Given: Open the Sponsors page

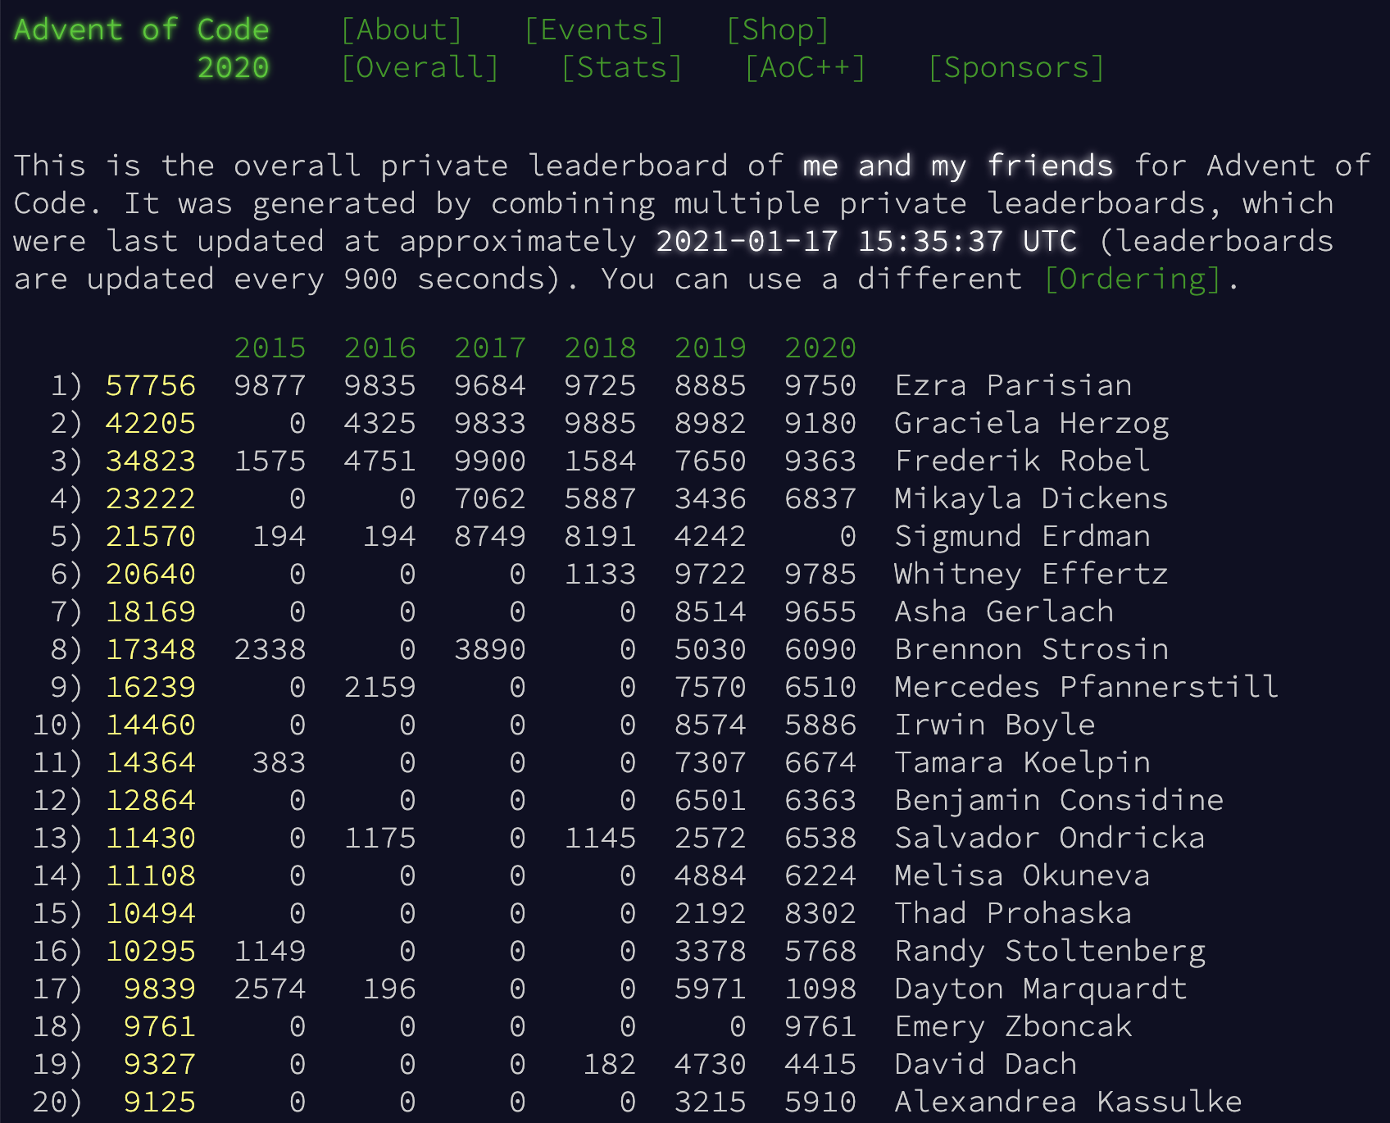Looking at the screenshot, I should click(1016, 68).
